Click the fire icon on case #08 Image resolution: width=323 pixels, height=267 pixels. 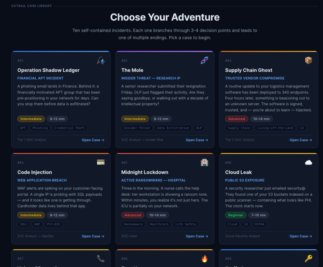pos(204,258)
